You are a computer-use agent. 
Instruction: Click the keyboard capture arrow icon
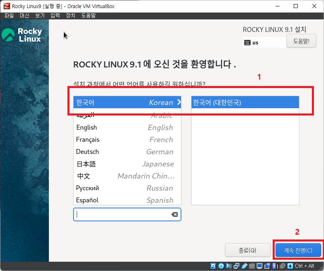point(290,266)
